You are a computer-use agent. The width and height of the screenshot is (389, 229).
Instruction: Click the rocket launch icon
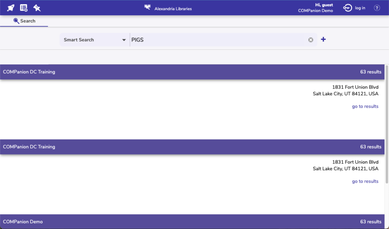pyautogui.click(x=11, y=8)
